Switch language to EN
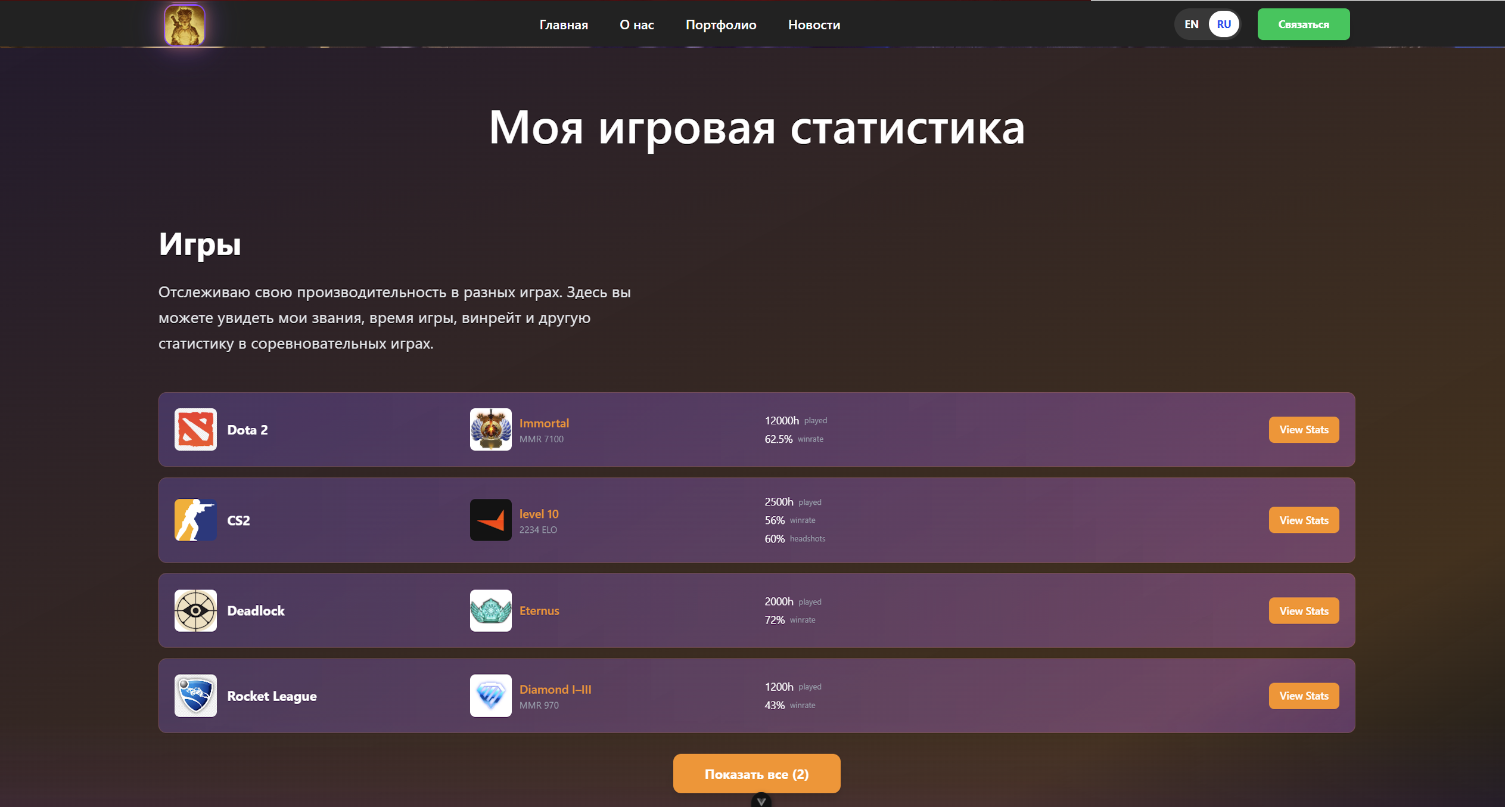This screenshot has height=807, width=1505. 1192,24
